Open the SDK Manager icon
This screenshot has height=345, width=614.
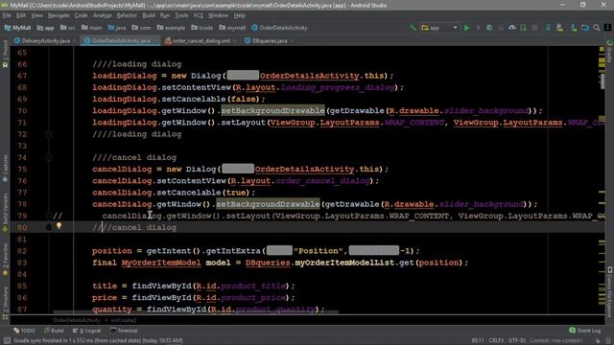pyautogui.click(x=574, y=28)
